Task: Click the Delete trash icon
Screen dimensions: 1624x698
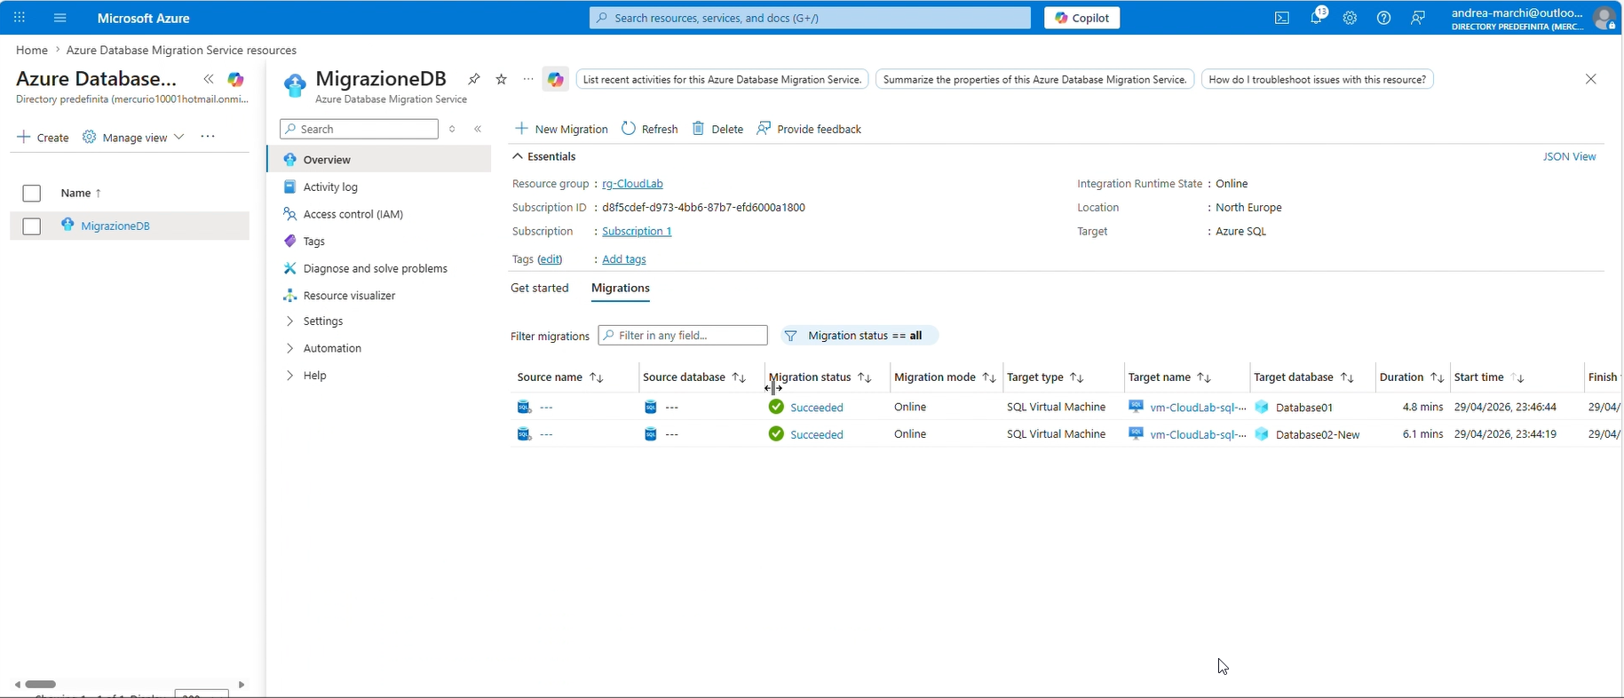Action: click(x=699, y=129)
